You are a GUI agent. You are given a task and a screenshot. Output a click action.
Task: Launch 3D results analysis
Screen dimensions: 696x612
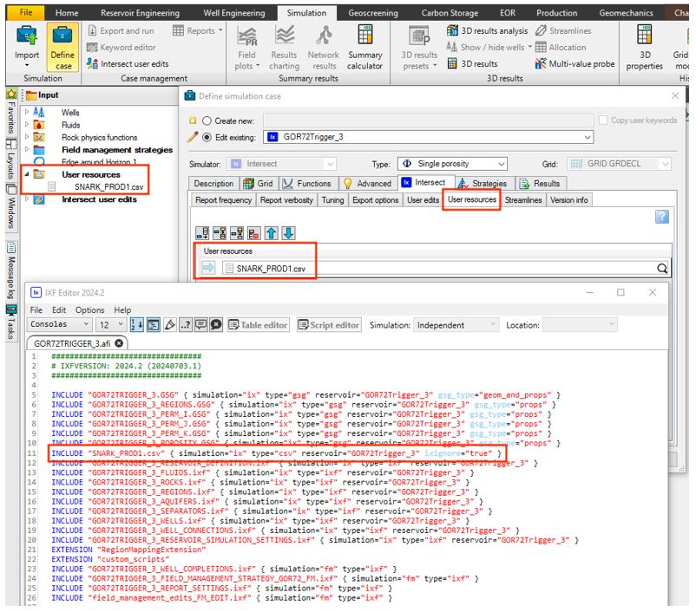[487, 30]
